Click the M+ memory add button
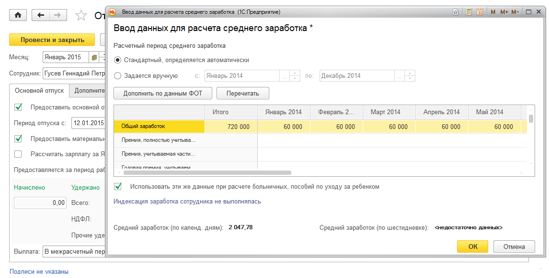Screen dimensions: 549x278 pyautogui.click(x=504, y=12)
